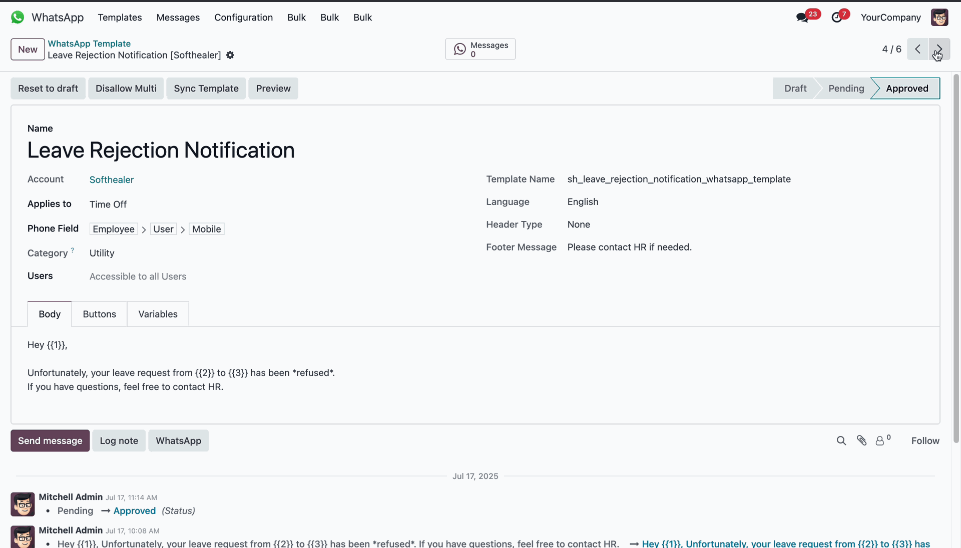The width and height of the screenshot is (961, 548).
Task: Open the followers person icon
Action: tap(880, 440)
